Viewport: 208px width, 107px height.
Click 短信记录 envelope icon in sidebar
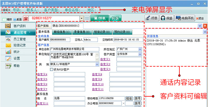[x=8, y=45]
